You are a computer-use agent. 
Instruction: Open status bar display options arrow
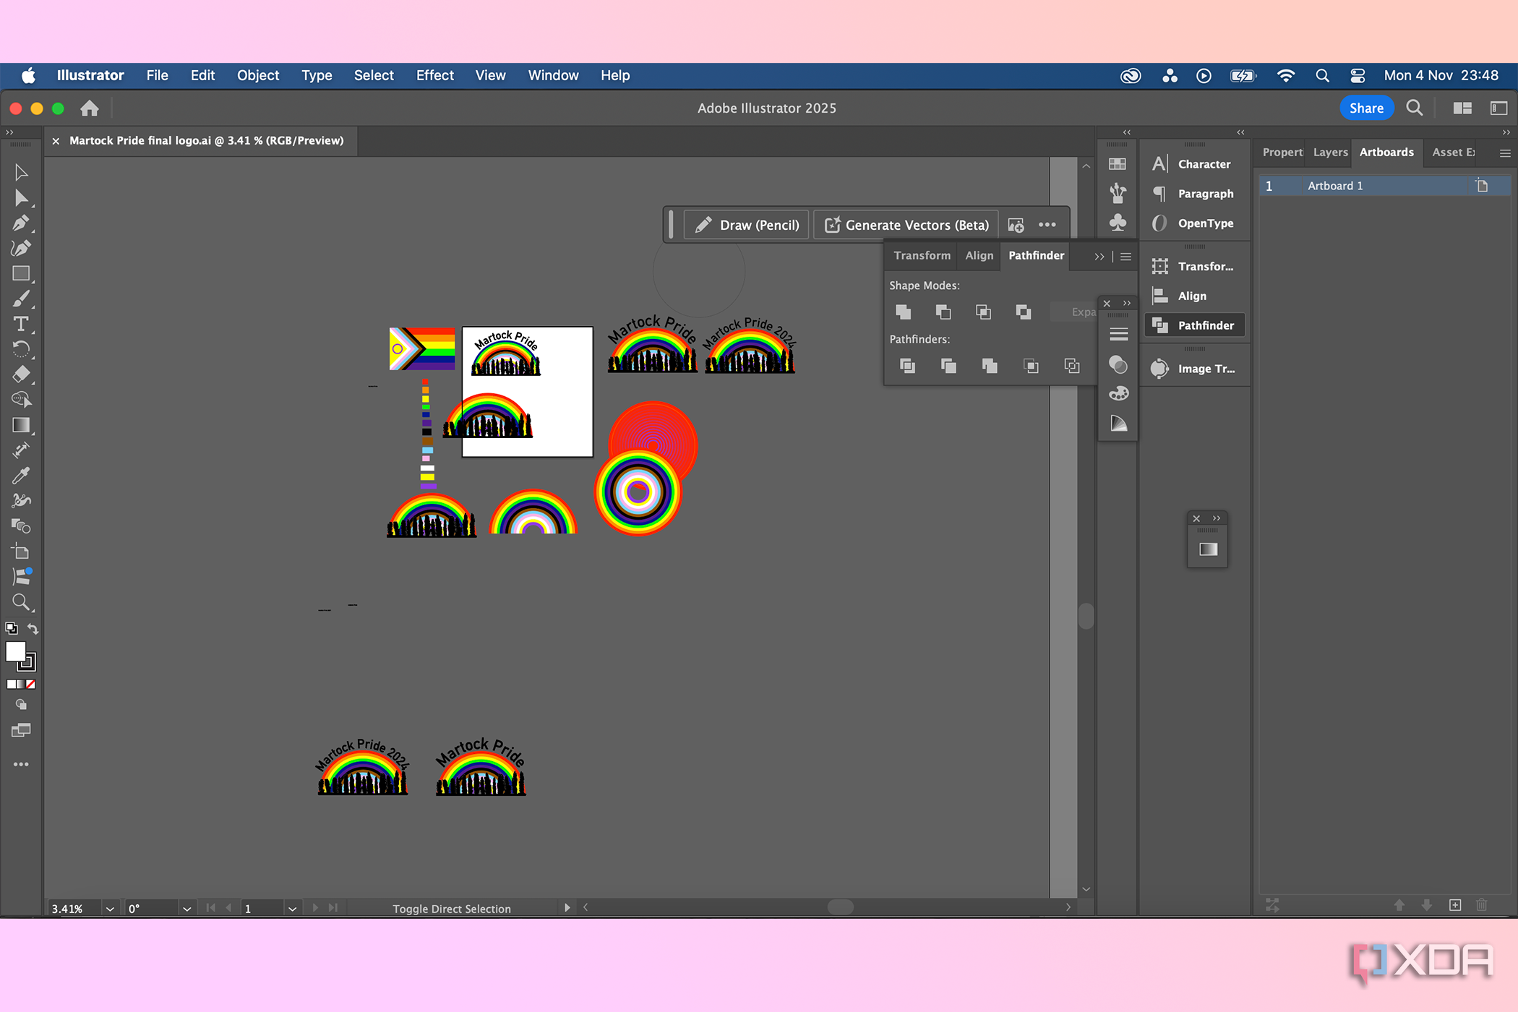click(x=567, y=908)
